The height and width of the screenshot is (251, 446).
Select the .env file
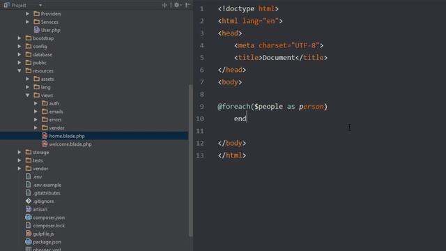point(37,176)
